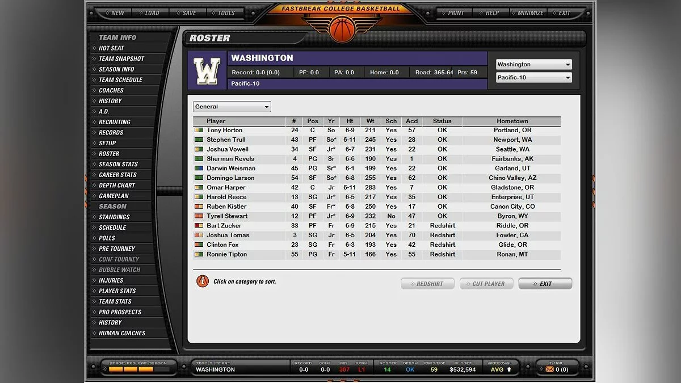
Task: Click the arrow icon beside Injuries
Action: (94, 280)
